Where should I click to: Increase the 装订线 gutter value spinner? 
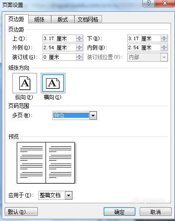[79, 56]
